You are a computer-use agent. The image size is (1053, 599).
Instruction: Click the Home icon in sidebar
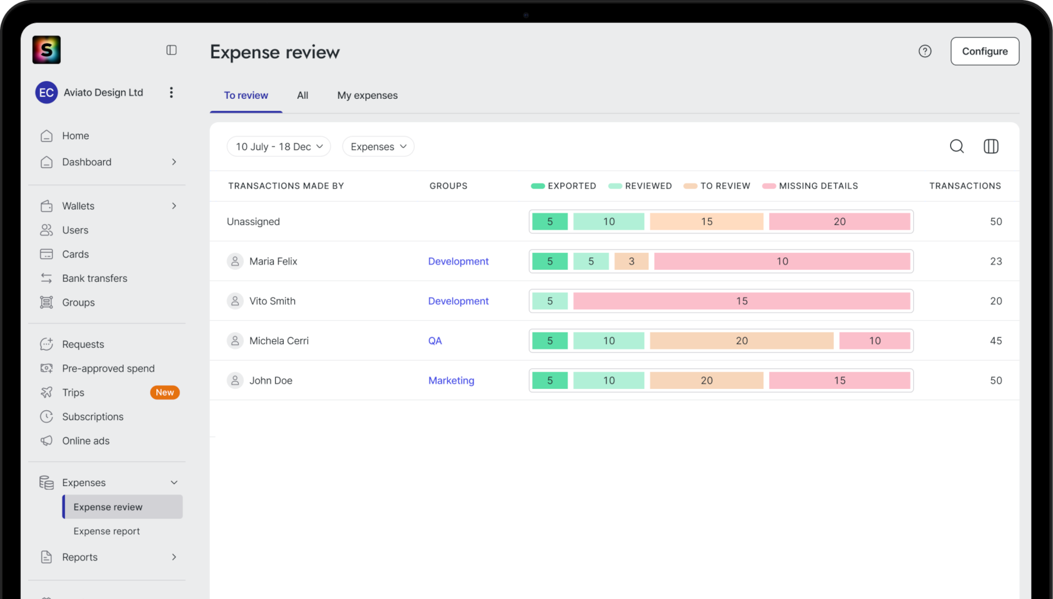click(47, 135)
